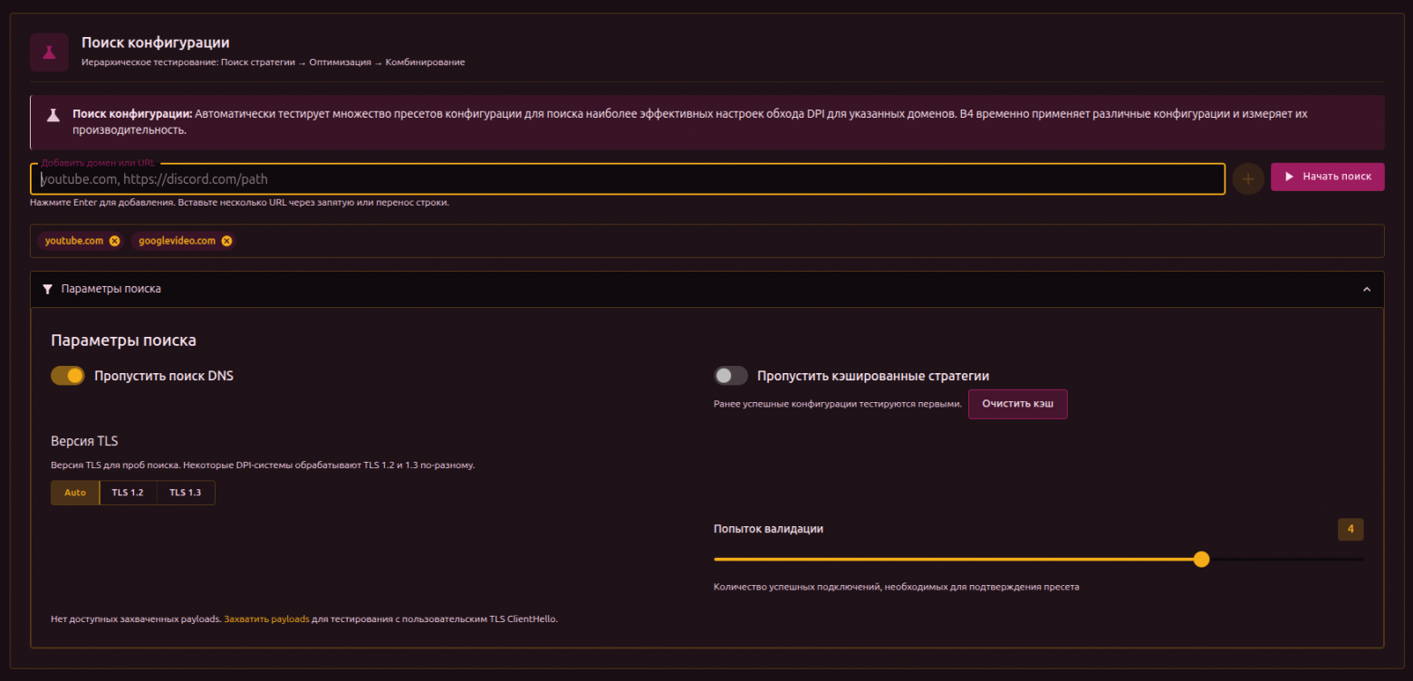Enable Пропустить кэшированные стратегии toggle
Screen dimensions: 1413x681
tap(731, 376)
